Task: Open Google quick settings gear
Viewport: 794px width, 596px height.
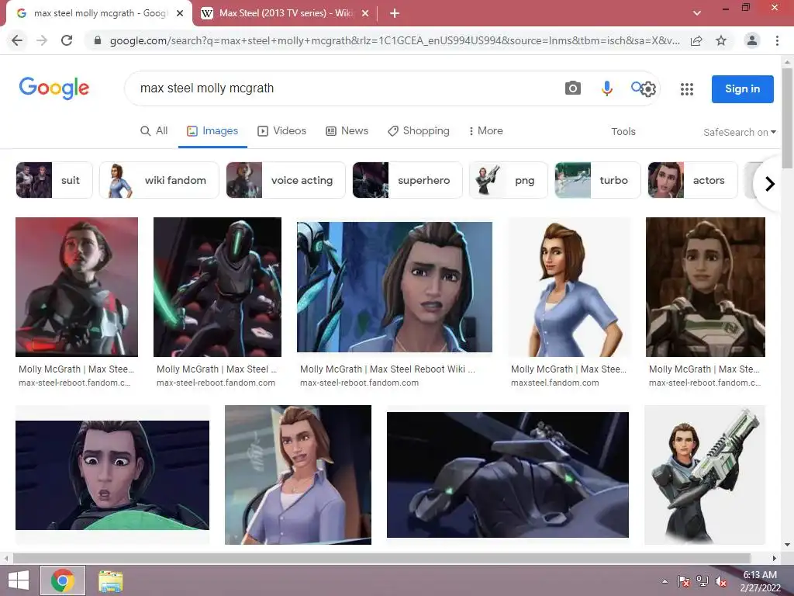Action: (649, 90)
